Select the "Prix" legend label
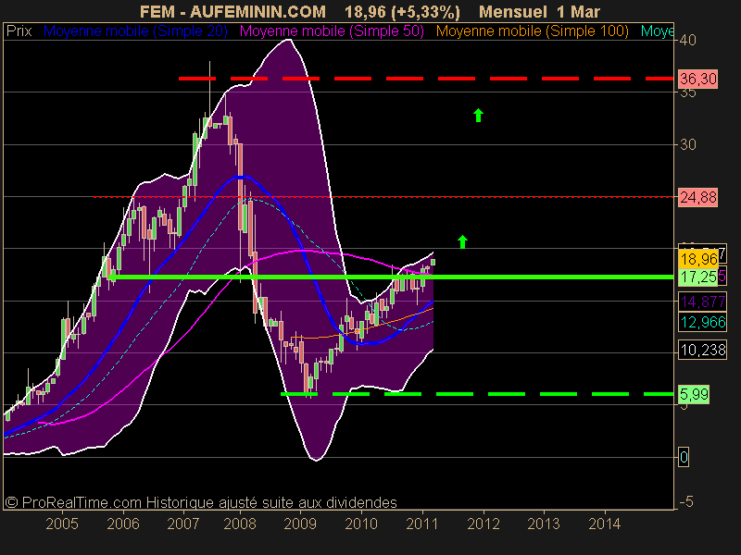Image resolution: width=741 pixels, height=555 pixels. (19, 31)
